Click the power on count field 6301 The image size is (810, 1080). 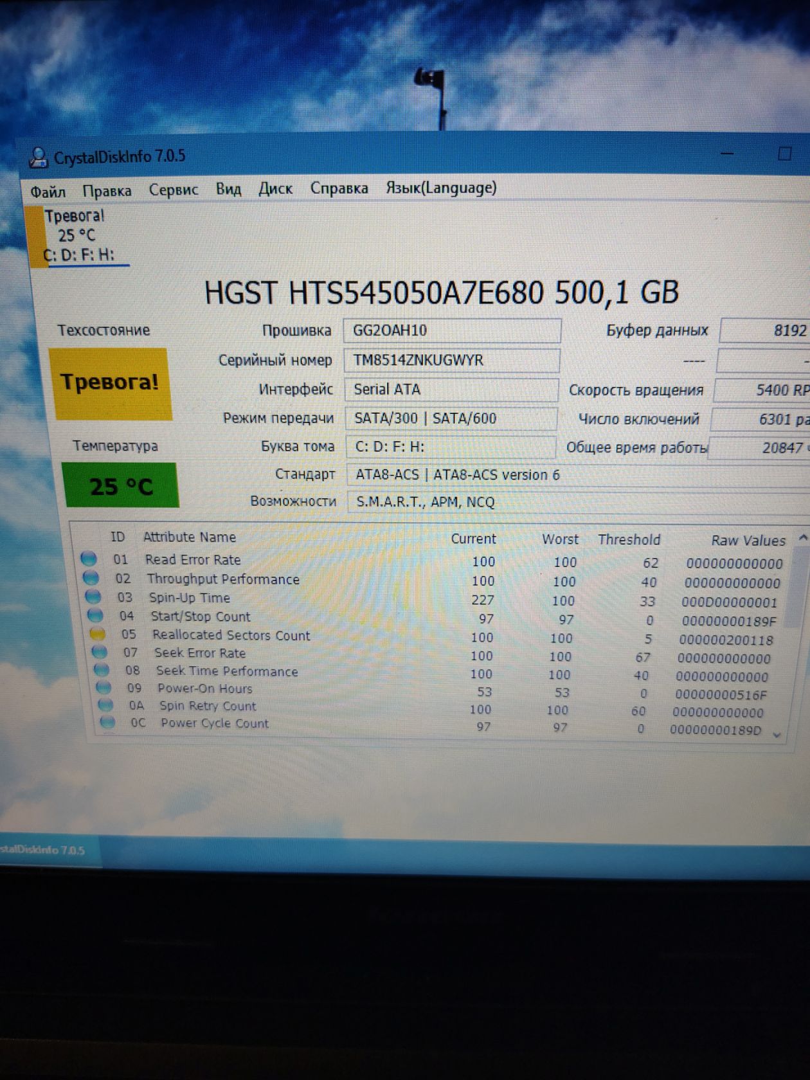tap(760, 420)
